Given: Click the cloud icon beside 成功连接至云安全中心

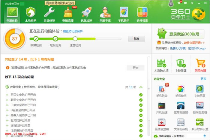Looking at the screenshot, I should coord(156,136).
